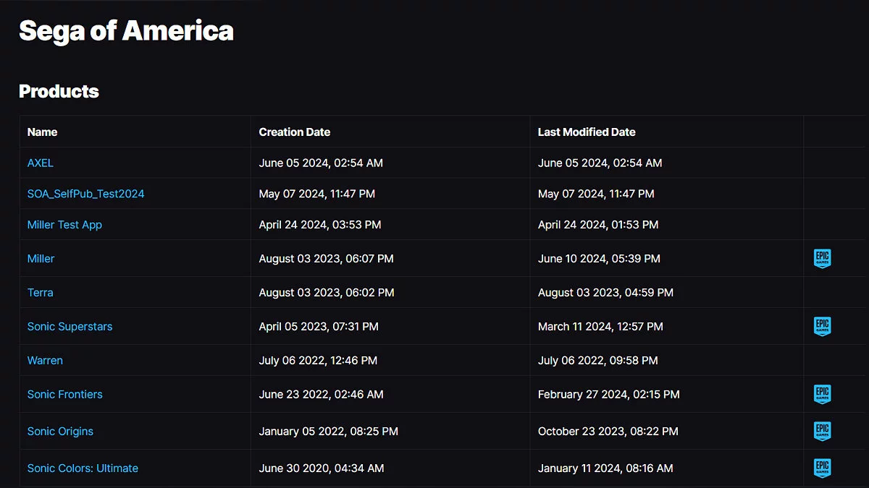Click the Name column header
This screenshot has height=488, width=869.
tap(42, 132)
